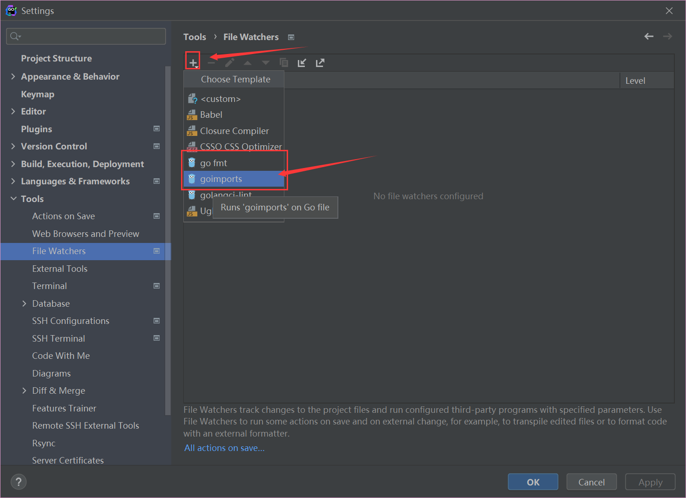Click the Add file watcher plus icon
The width and height of the screenshot is (686, 498).
[193, 62]
